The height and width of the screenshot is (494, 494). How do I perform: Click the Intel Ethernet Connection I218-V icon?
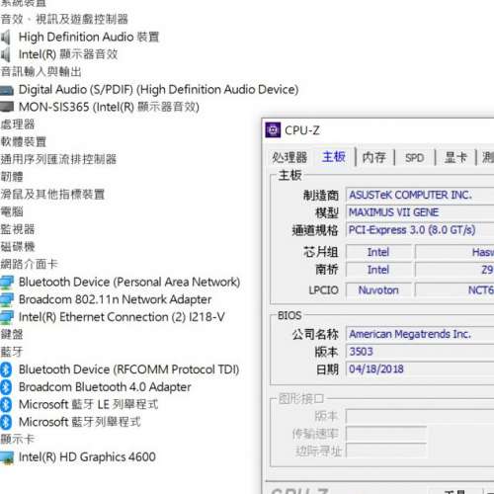coord(7,317)
